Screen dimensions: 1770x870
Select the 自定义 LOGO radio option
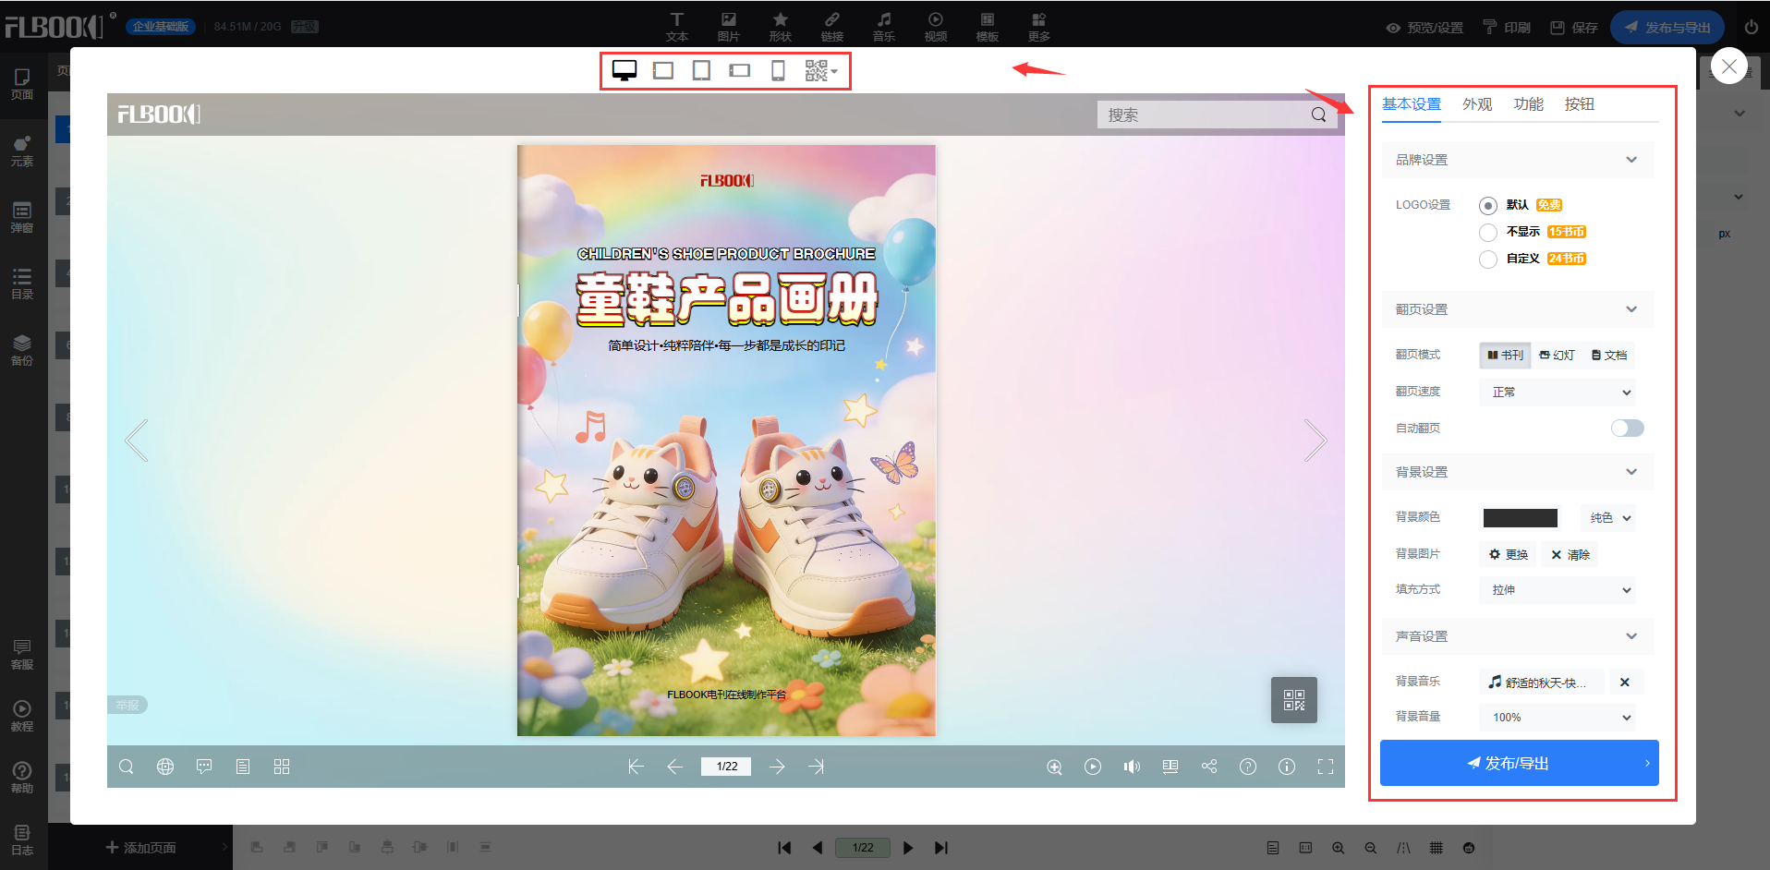coord(1488,260)
